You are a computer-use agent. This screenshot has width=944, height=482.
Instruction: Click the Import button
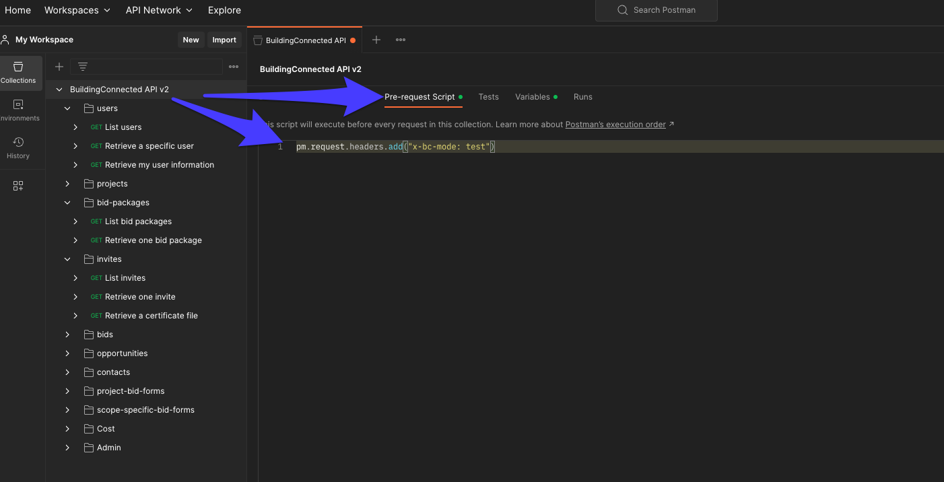point(224,39)
